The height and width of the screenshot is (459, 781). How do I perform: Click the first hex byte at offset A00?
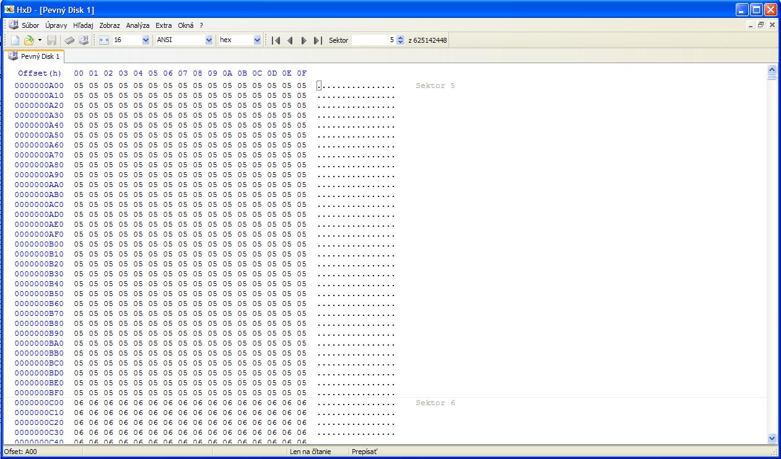pos(79,85)
